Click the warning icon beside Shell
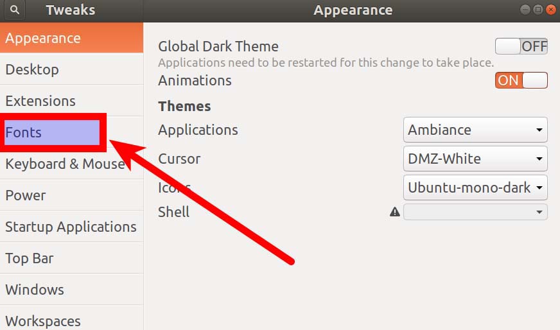 pyautogui.click(x=394, y=212)
